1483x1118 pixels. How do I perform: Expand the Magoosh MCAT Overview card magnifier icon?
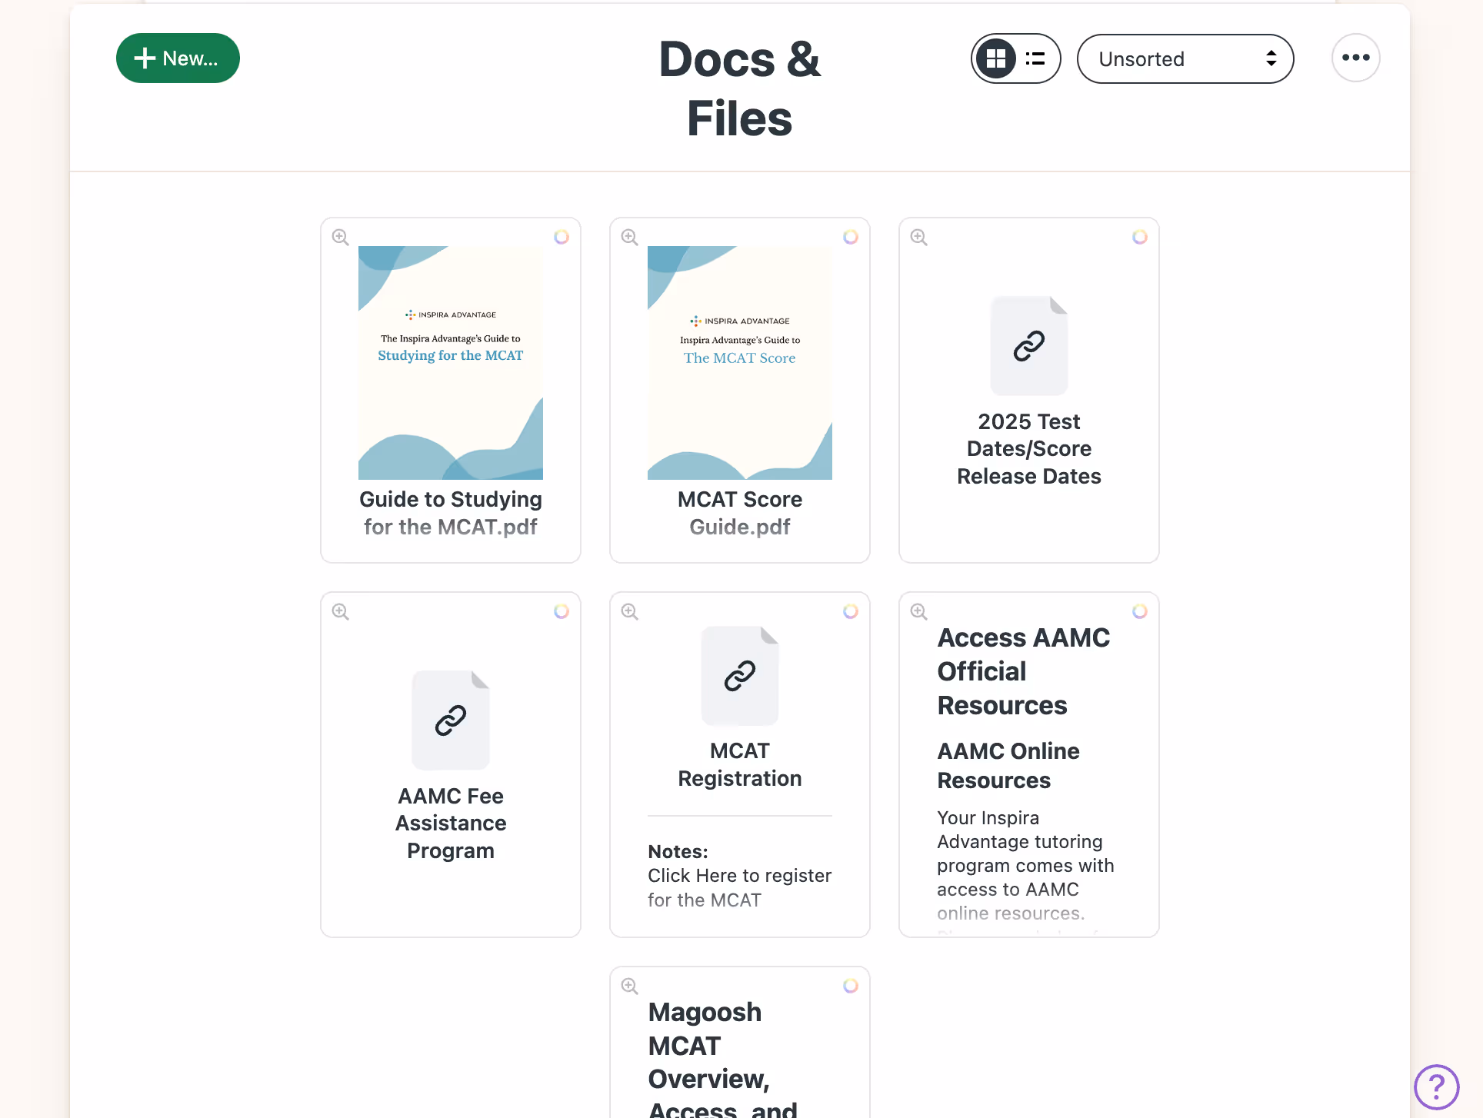tap(629, 986)
